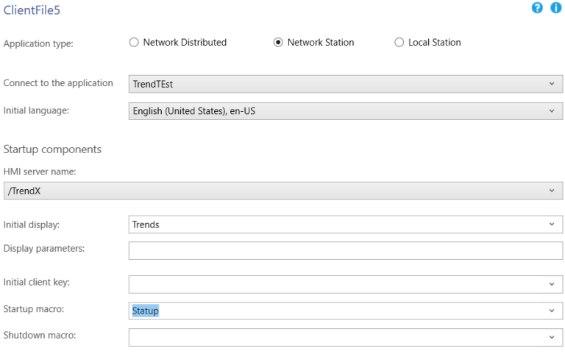Expand the Initial client key dropdown arrow
Screen dimensions: 565x354
click(552, 284)
